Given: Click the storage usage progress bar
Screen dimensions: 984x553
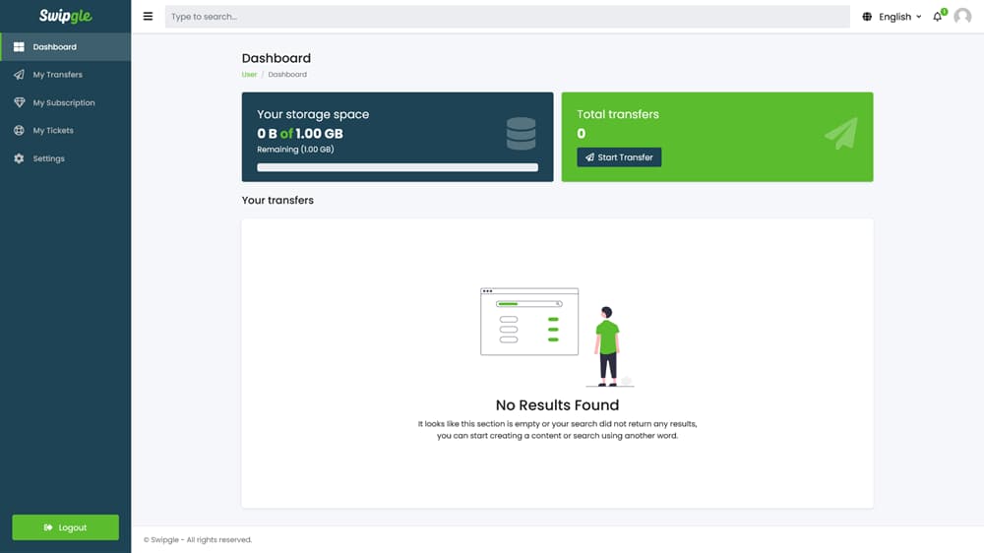Looking at the screenshot, I should (x=398, y=167).
